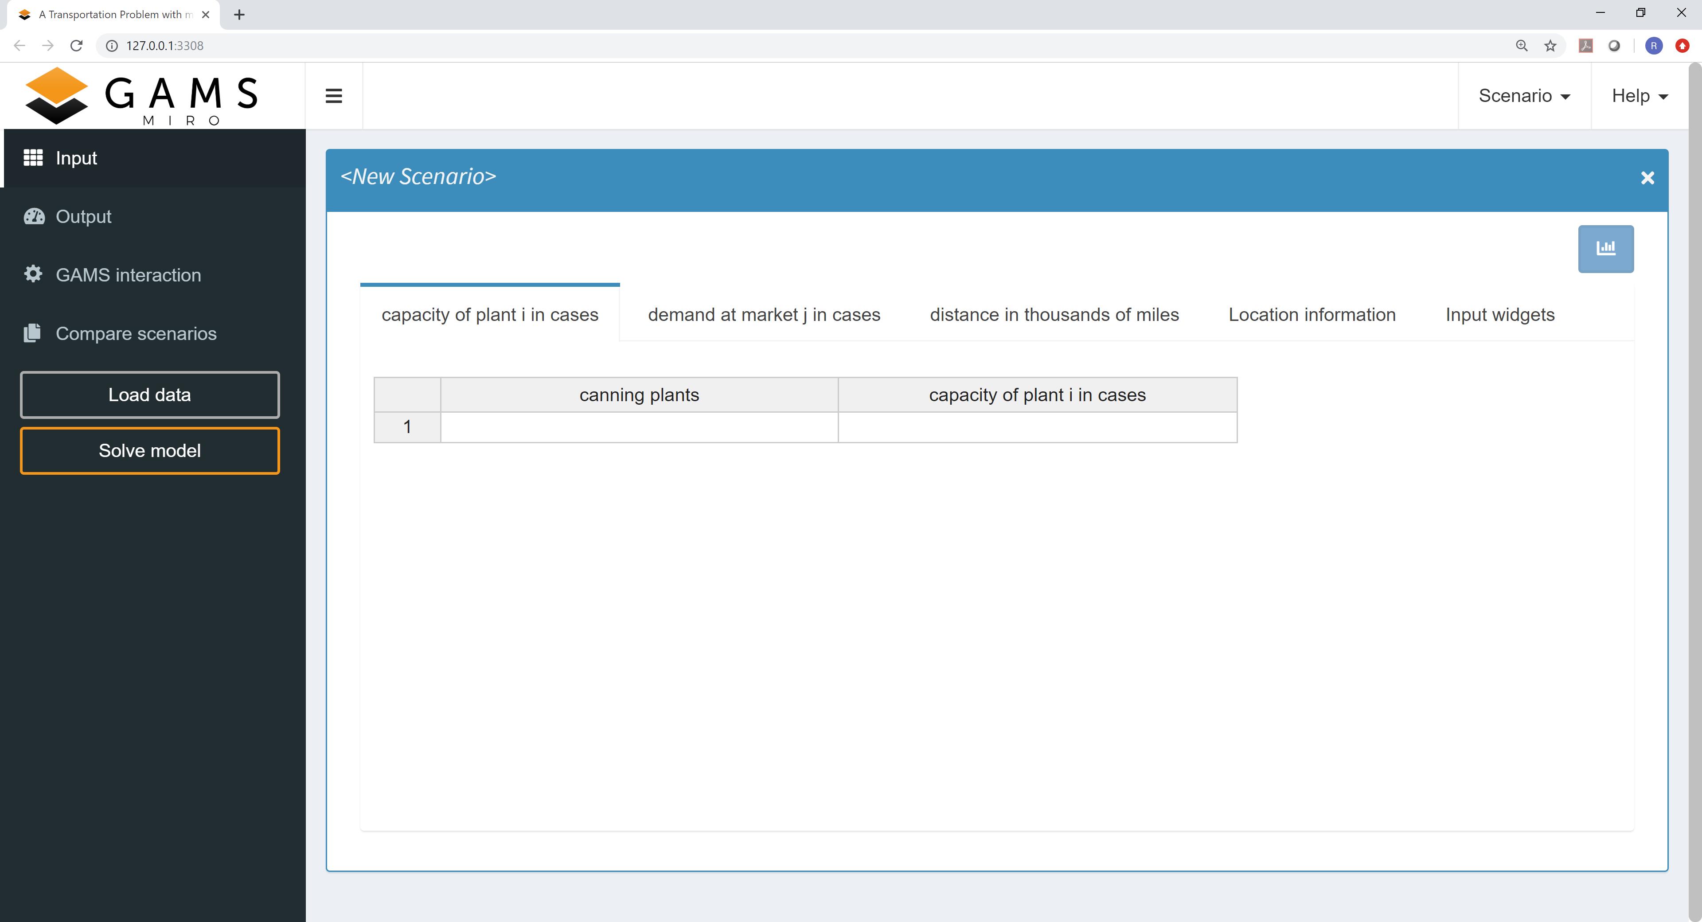Click the canning plants input field row 1

[x=638, y=426]
